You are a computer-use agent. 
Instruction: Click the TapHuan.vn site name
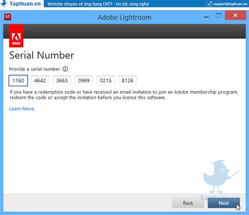click(x=25, y=4)
